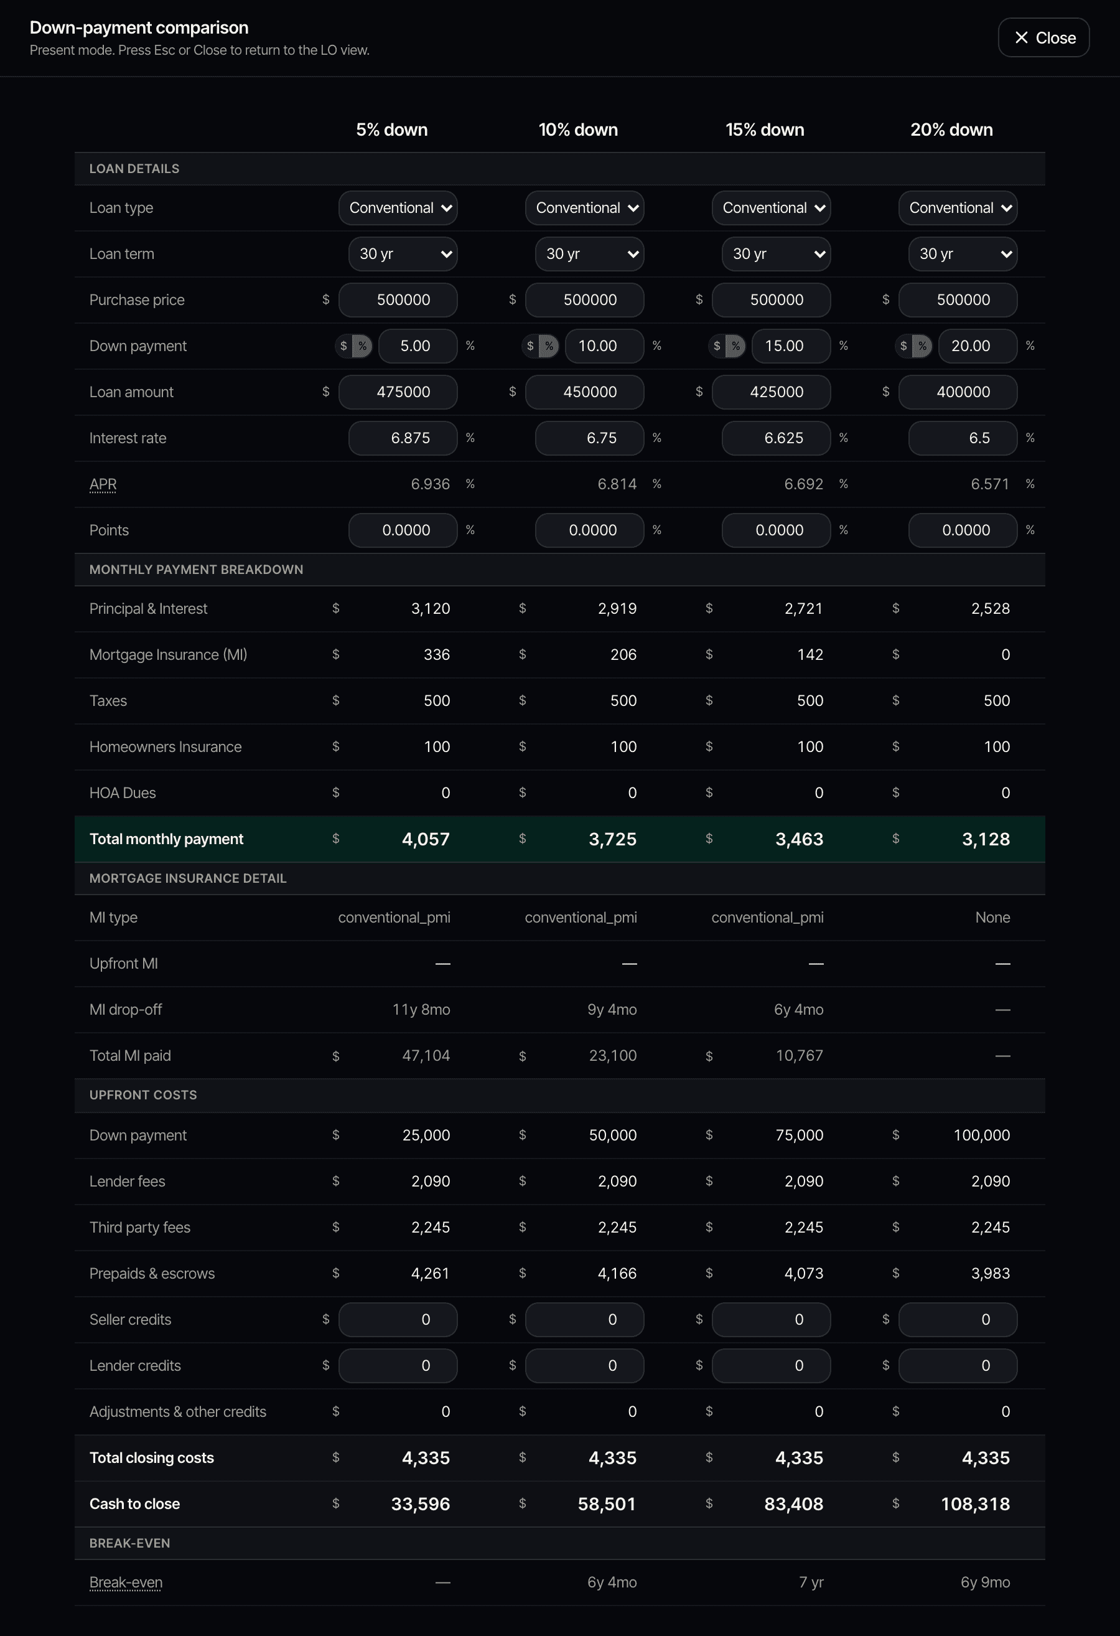
Task: Click total monthly payment value 3,128
Action: pyautogui.click(x=986, y=839)
